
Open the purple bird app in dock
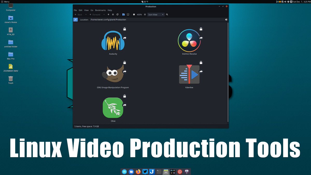coord(187,172)
